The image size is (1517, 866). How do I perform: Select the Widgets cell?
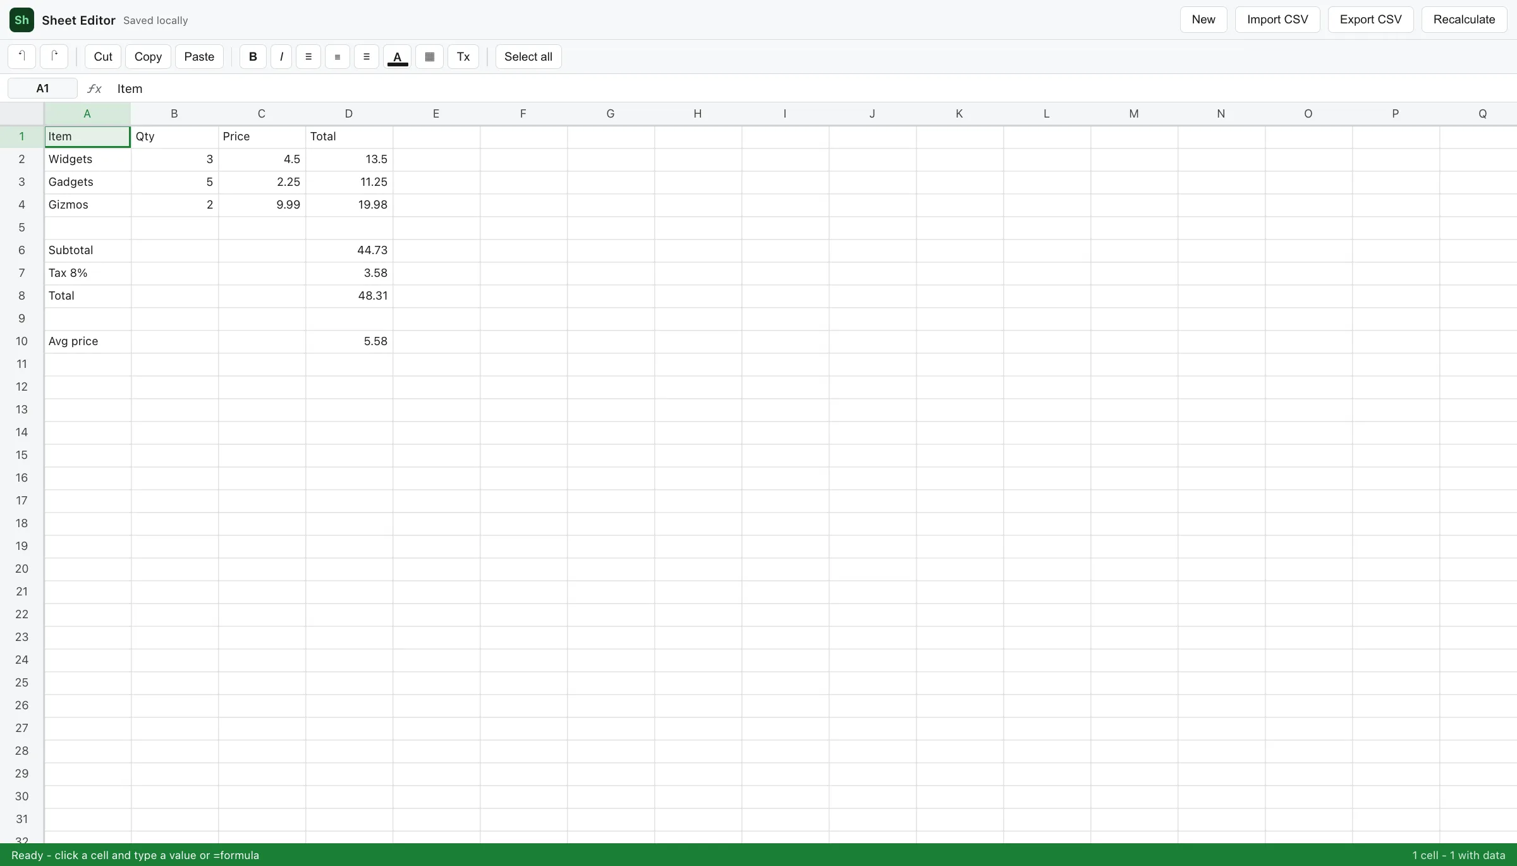pyautogui.click(x=87, y=159)
